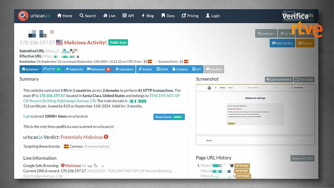Click the Correos brand tag
Screen dimensions: 334x188
[x=86, y=146]
